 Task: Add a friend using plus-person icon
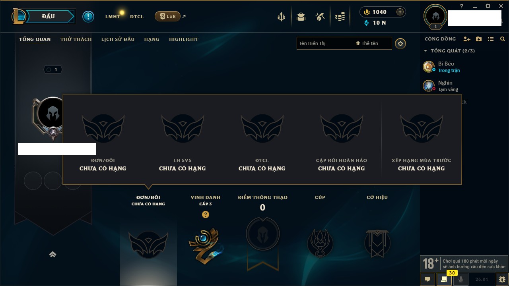coord(467,39)
